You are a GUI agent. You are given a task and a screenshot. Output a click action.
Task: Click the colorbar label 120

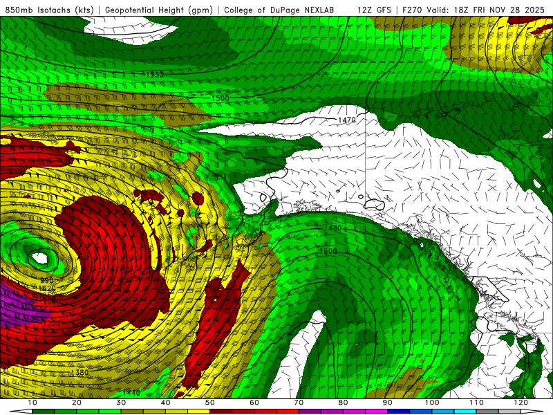(521, 403)
